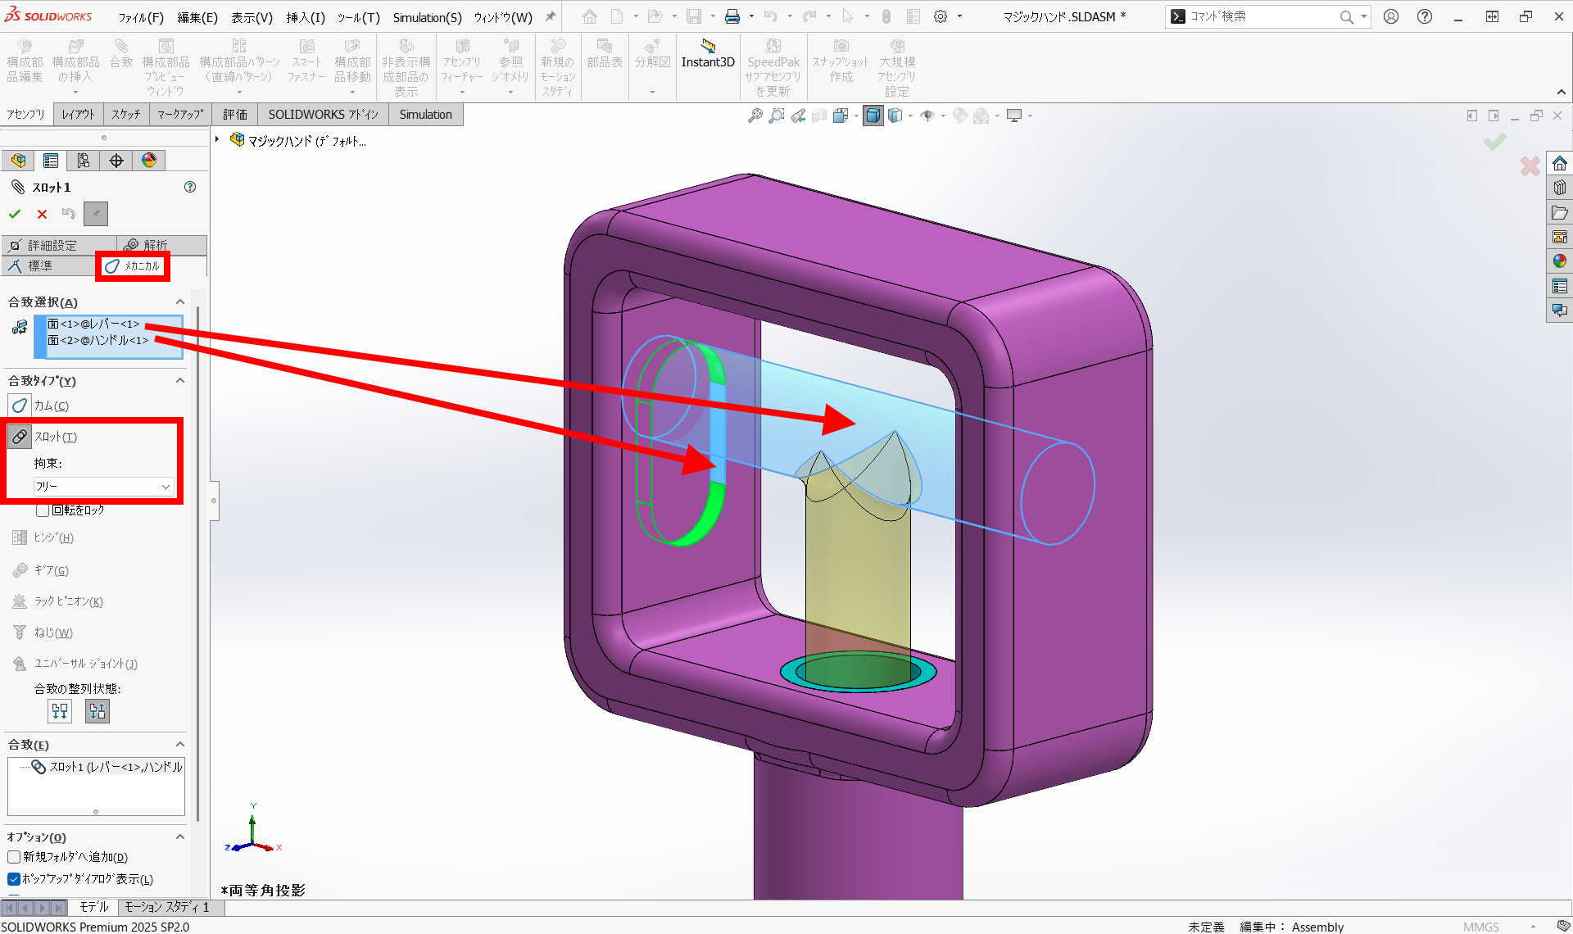
Task: Toggle the pushpin keep-visible icon
Action: tap(96, 214)
